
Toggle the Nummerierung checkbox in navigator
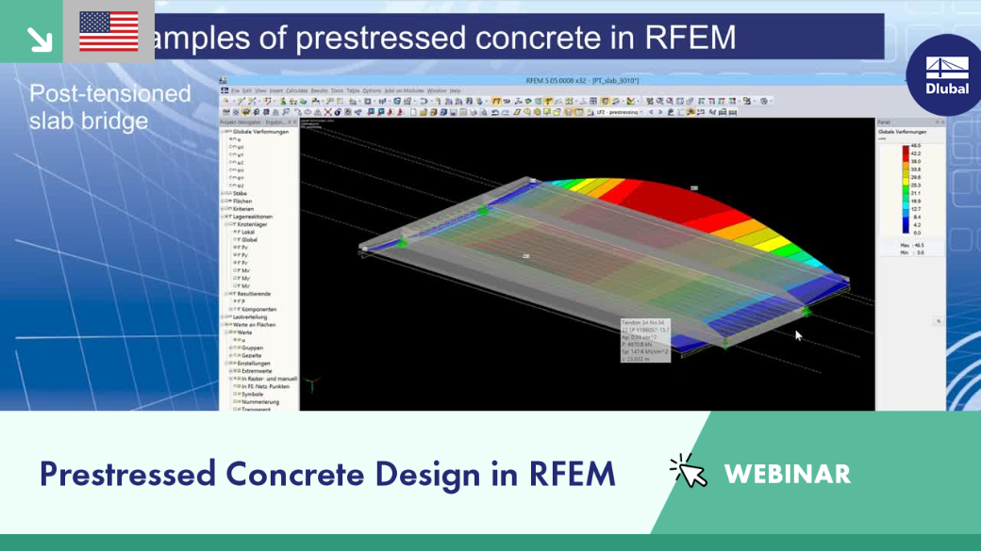point(236,401)
